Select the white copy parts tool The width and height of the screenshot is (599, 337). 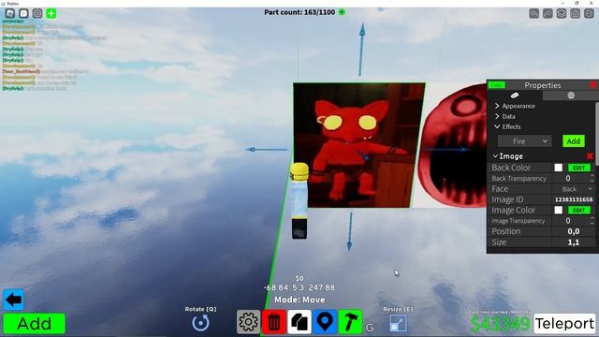coord(299,322)
